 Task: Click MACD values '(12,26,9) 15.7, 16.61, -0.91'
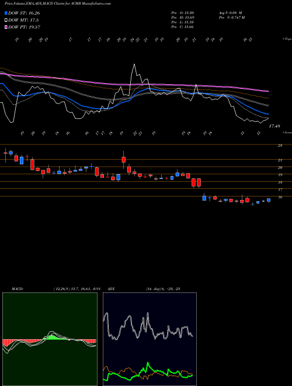(x=77, y=289)
